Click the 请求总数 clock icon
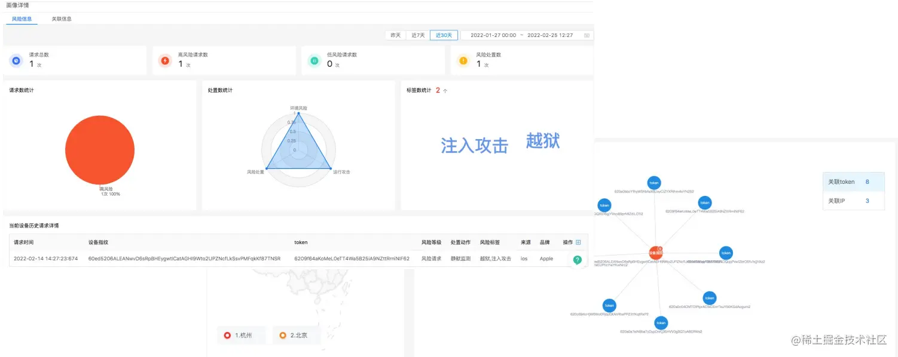The height and width of the screenshot is (357, 898). click(x=16, y=60)
